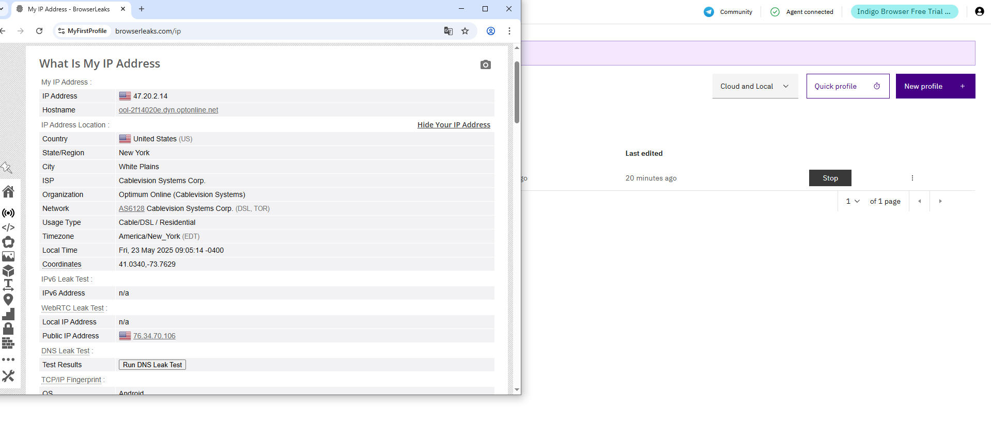Image resolution: width=991 pixels, height=426 pixels.
Task: Click the camera screenshot icon
Action: tap(485, 64)
